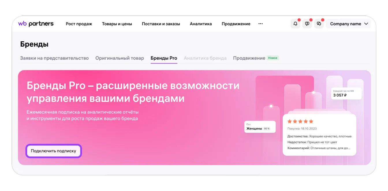Open the chat messages icon

pos(319,24)
